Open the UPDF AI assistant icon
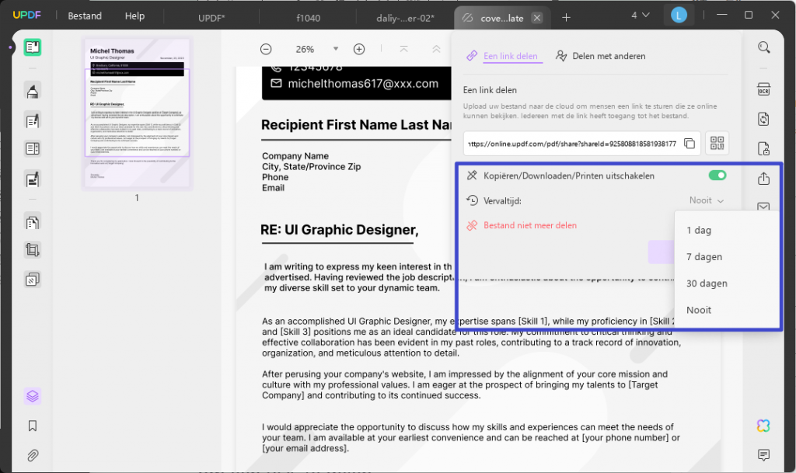796x473 pixels. coord(763,426)
